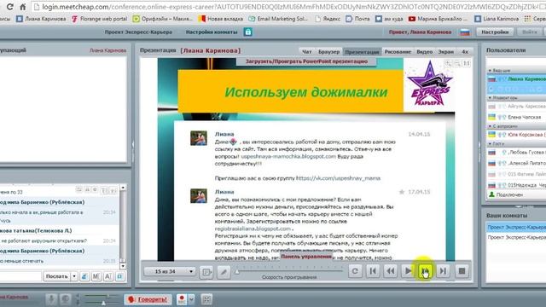
Task: Click Загрузить/Проиграть PowerPoint презентацию
Action: [306, 61]
